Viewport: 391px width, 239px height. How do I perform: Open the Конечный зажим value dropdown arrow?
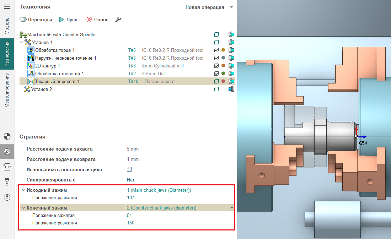coord(232,208)
